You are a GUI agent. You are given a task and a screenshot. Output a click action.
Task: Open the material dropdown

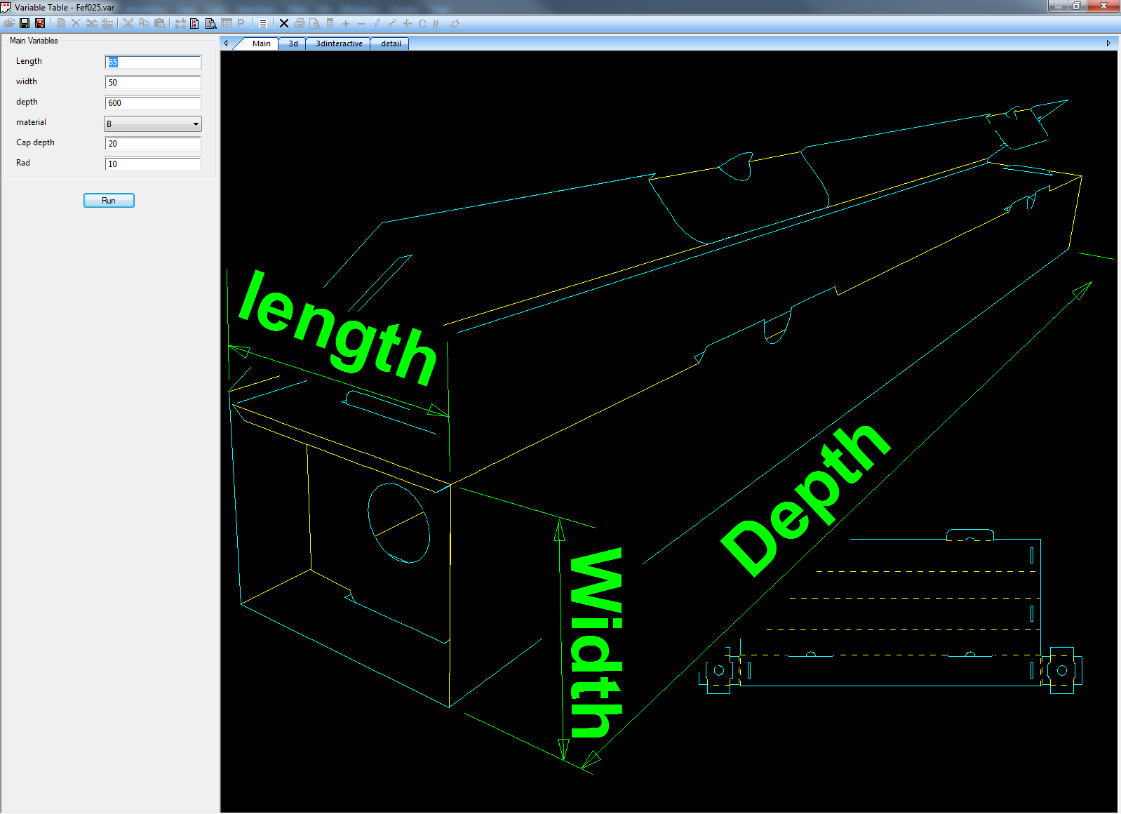pyautogui.click(x=153, y=124)
